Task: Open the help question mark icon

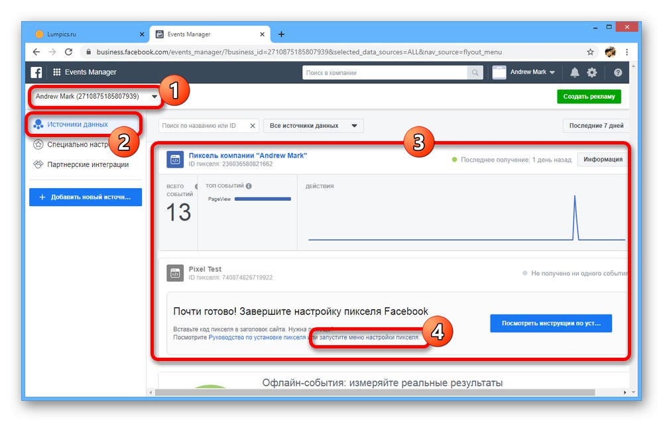Action: [x=618, y=73]
